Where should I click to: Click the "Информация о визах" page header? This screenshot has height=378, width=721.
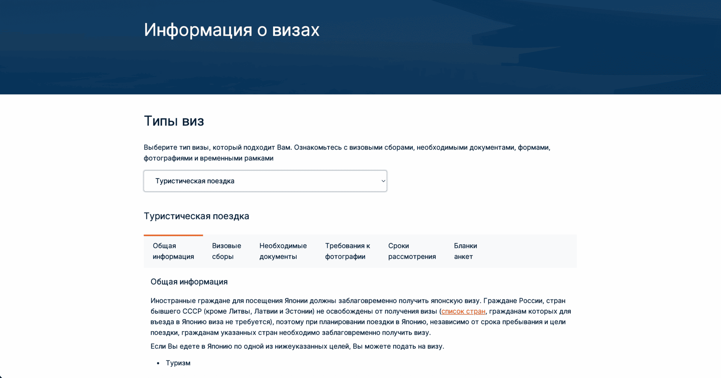click(231, 30)
